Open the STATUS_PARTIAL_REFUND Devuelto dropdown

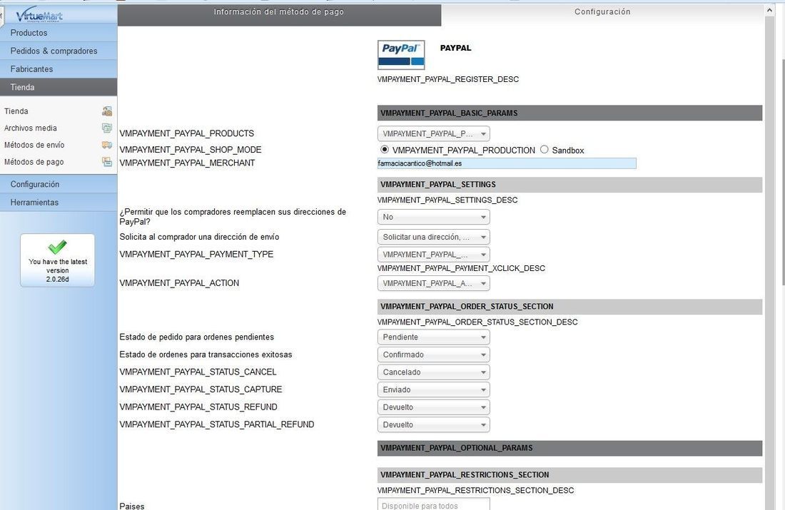coord(434,425)
